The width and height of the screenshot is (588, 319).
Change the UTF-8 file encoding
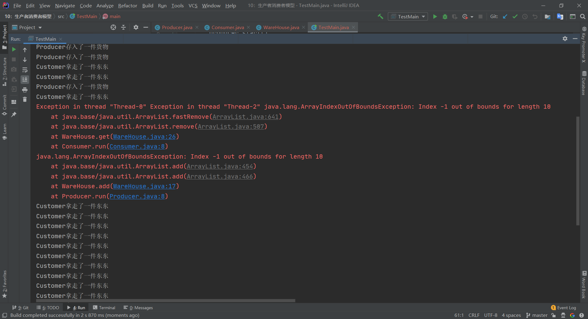(491, 315)
